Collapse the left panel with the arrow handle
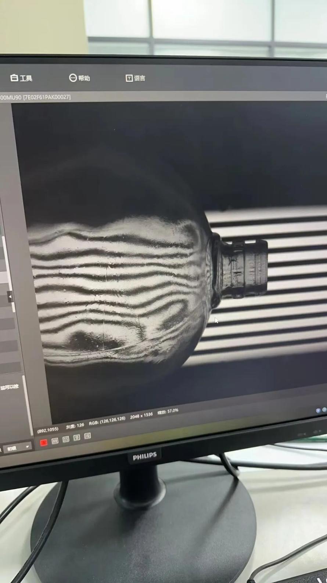The height and width of the screenshot is (583, 327). click(10, 296)
